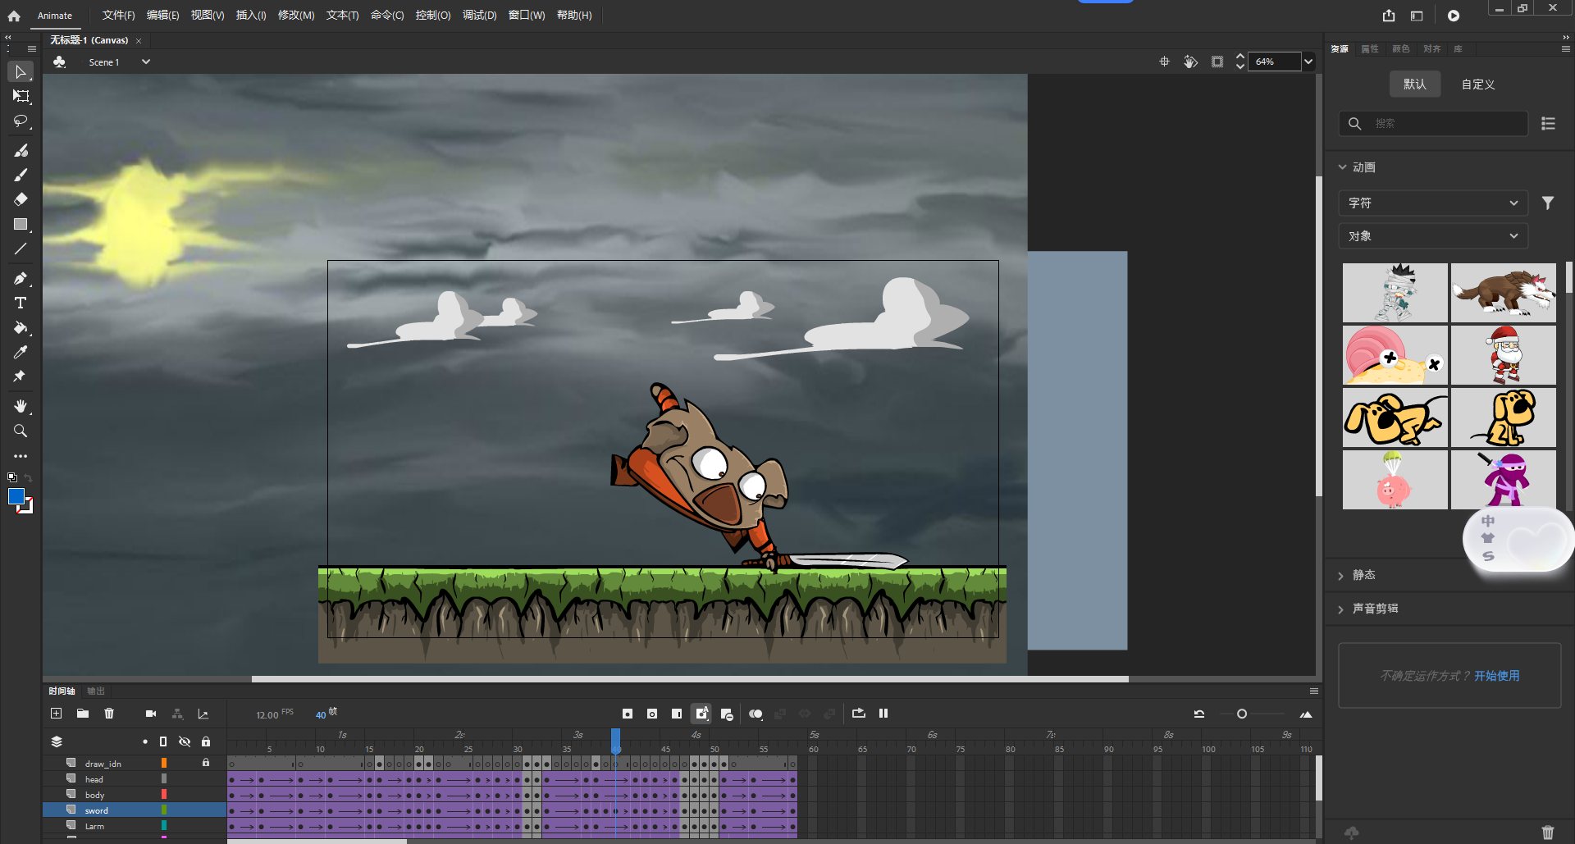Click the 自定义 button in the assets panel
The image size is (1575, 844).
pyautogui.click(x=1477, y=84)
